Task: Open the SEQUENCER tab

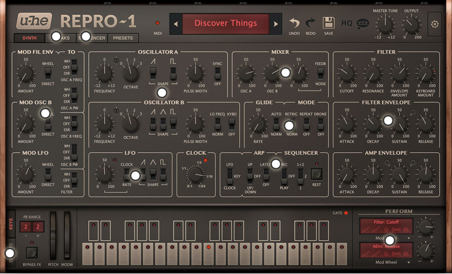Action: [92, 38]
